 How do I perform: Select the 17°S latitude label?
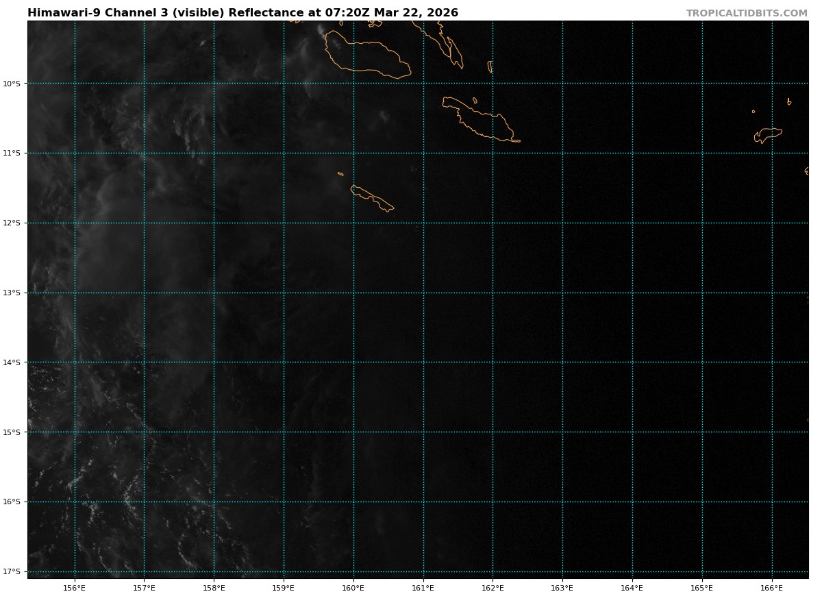tap(12, 571)
